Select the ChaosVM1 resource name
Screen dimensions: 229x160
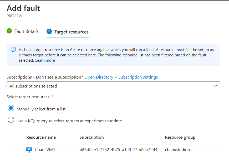tap(45, 150)
